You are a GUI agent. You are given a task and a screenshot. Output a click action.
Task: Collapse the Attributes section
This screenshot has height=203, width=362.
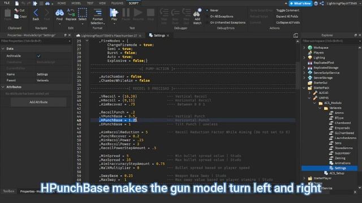point(3,87)
